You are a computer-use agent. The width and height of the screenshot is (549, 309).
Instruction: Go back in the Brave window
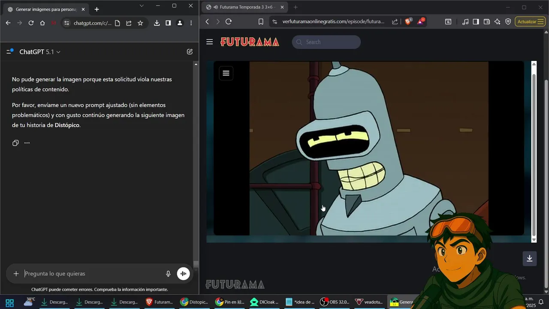(208, 21)
